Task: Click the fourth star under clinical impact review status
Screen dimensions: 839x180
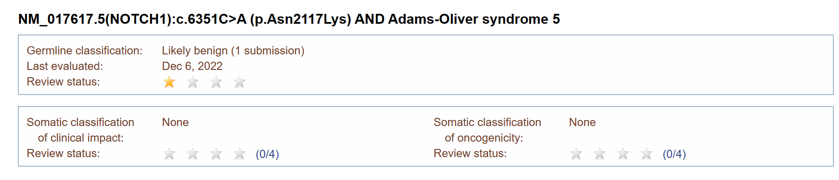Action: [239, 154]
